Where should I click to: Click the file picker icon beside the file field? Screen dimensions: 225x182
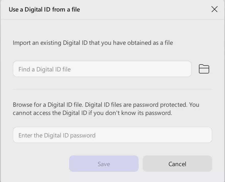[204, 69]
